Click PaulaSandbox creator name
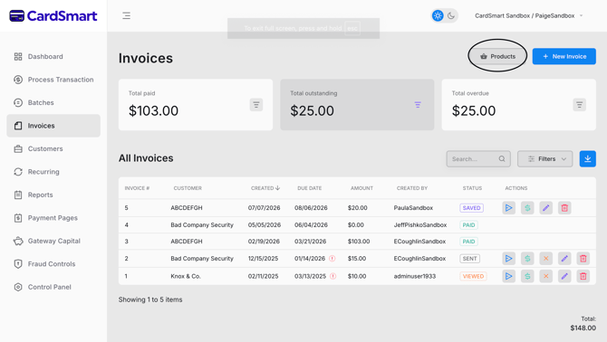 coord(413,208)
